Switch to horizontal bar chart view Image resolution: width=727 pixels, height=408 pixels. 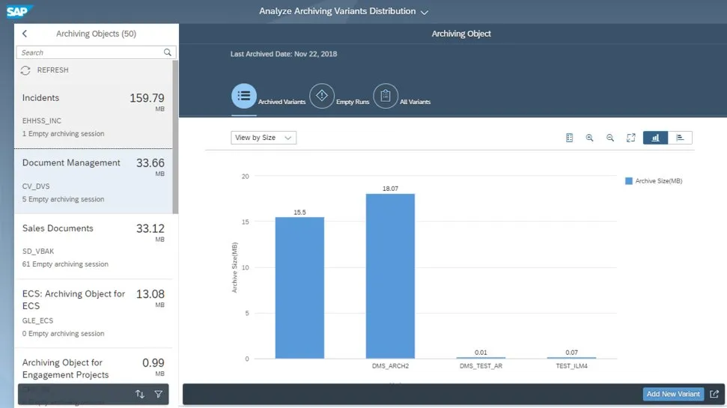pyautogui.click(x=680, y=138)
